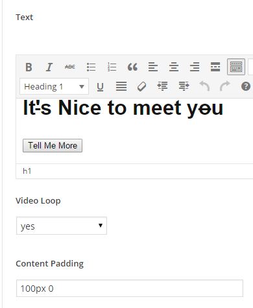This screenshot has width=253, height=308.
Task: Open the Heading 1 format dropdown
Action: 54,87
